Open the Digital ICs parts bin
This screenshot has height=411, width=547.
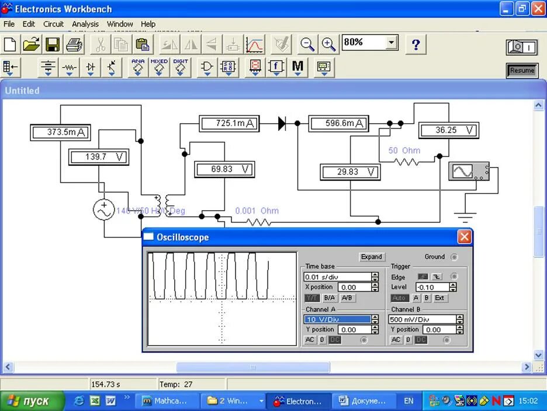coord(181,67)
